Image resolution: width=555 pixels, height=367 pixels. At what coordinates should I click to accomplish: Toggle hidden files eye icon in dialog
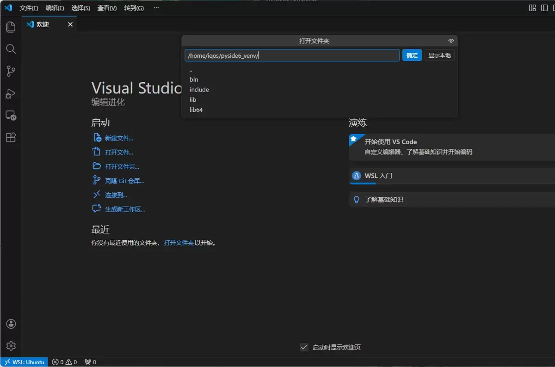pos(451,41)
